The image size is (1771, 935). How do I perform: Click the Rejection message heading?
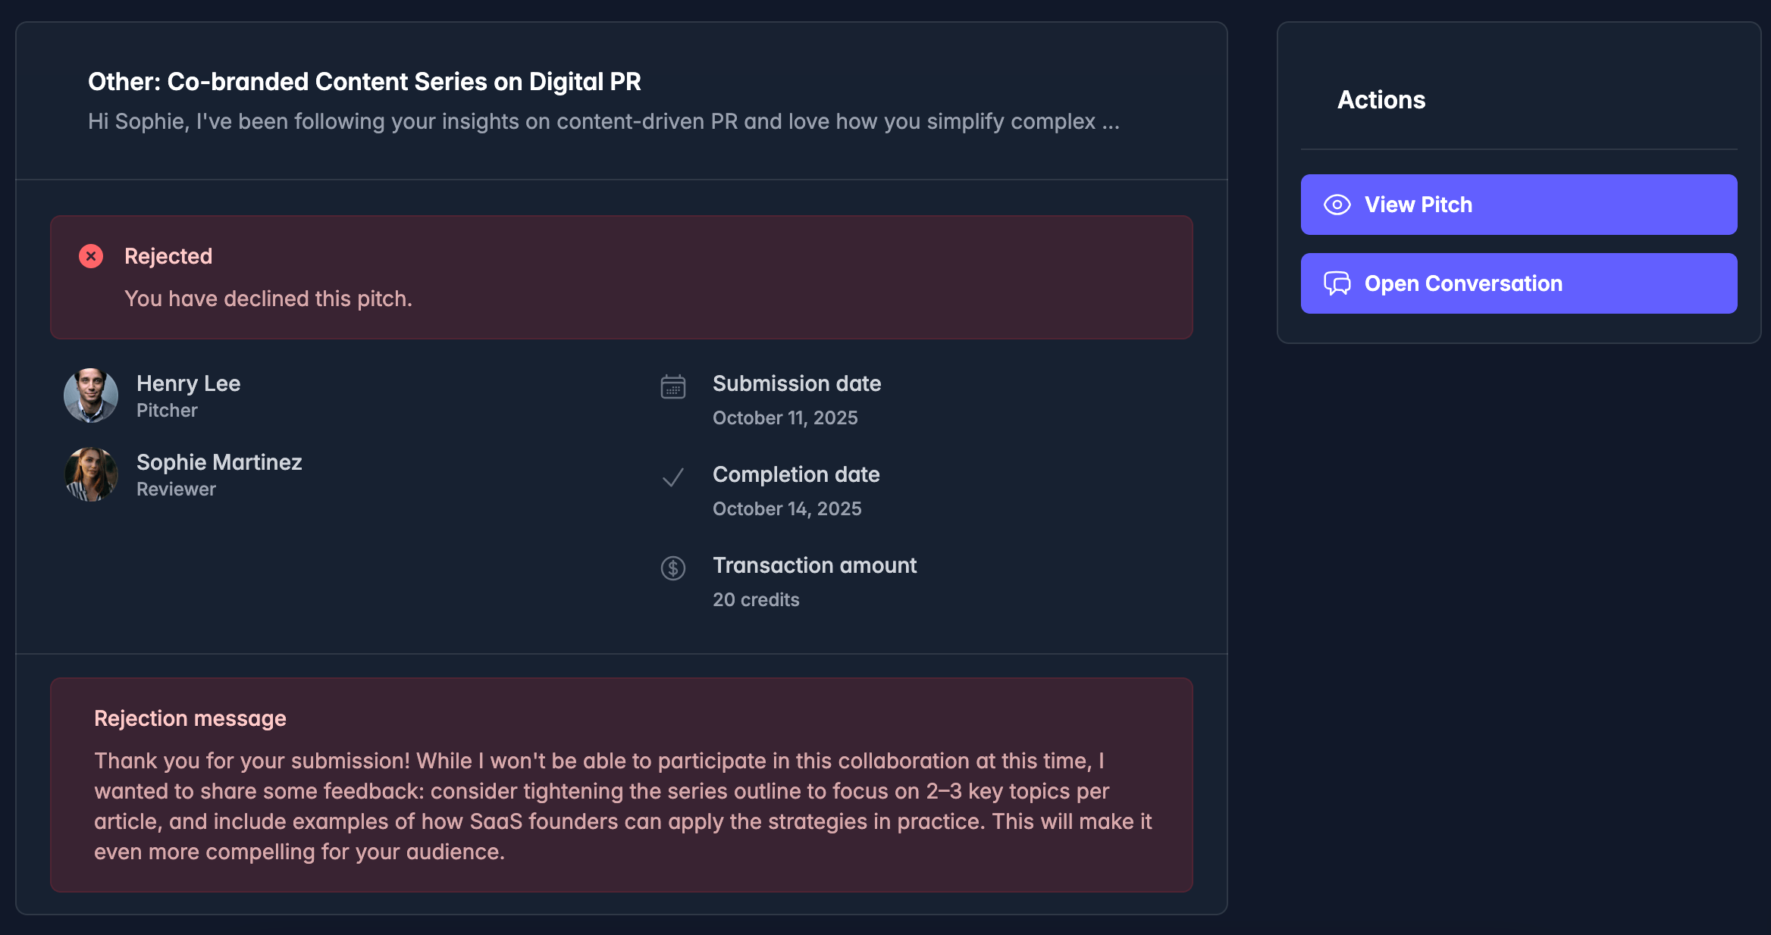click(190, 718)
